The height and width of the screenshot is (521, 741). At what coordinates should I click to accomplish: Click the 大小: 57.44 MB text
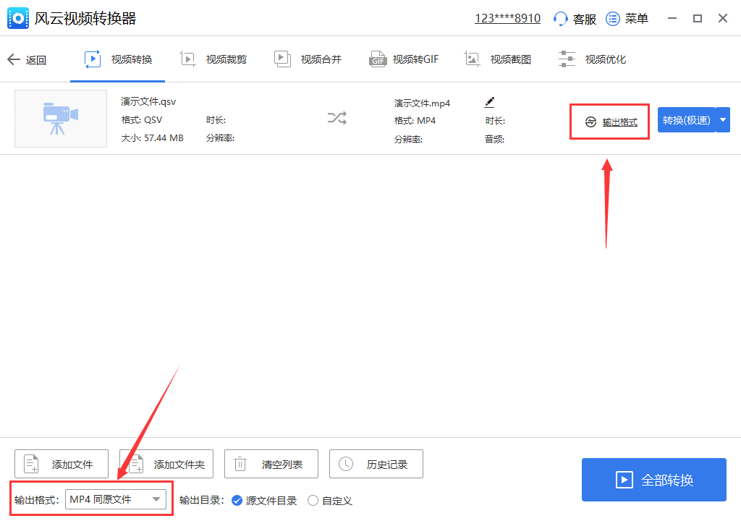pyautogui.click(x=152, y=138)
